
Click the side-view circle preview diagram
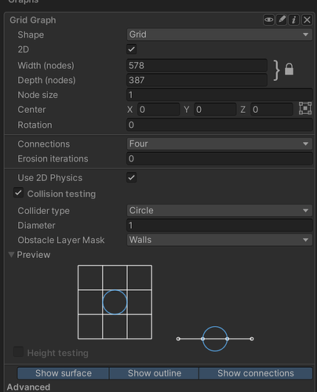215,339
